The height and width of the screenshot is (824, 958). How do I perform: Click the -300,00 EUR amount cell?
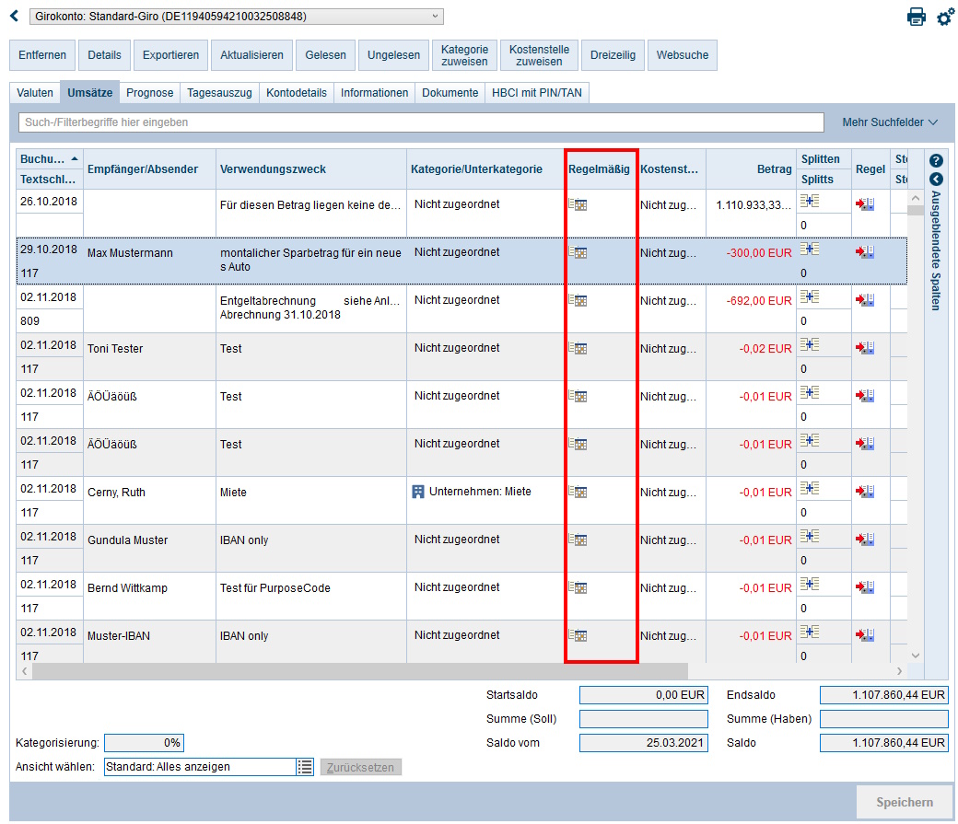[x=751, y=261]
